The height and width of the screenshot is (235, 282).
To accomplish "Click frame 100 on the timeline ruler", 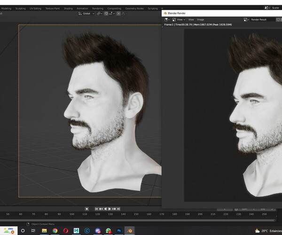I will pyautogui.click(x=72, y=214).
